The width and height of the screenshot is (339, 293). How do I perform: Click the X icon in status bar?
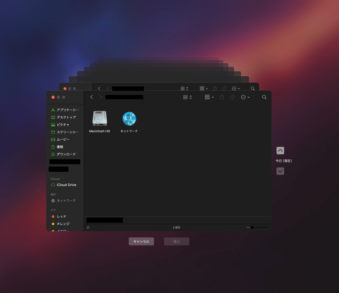click(x=88, y=227)
